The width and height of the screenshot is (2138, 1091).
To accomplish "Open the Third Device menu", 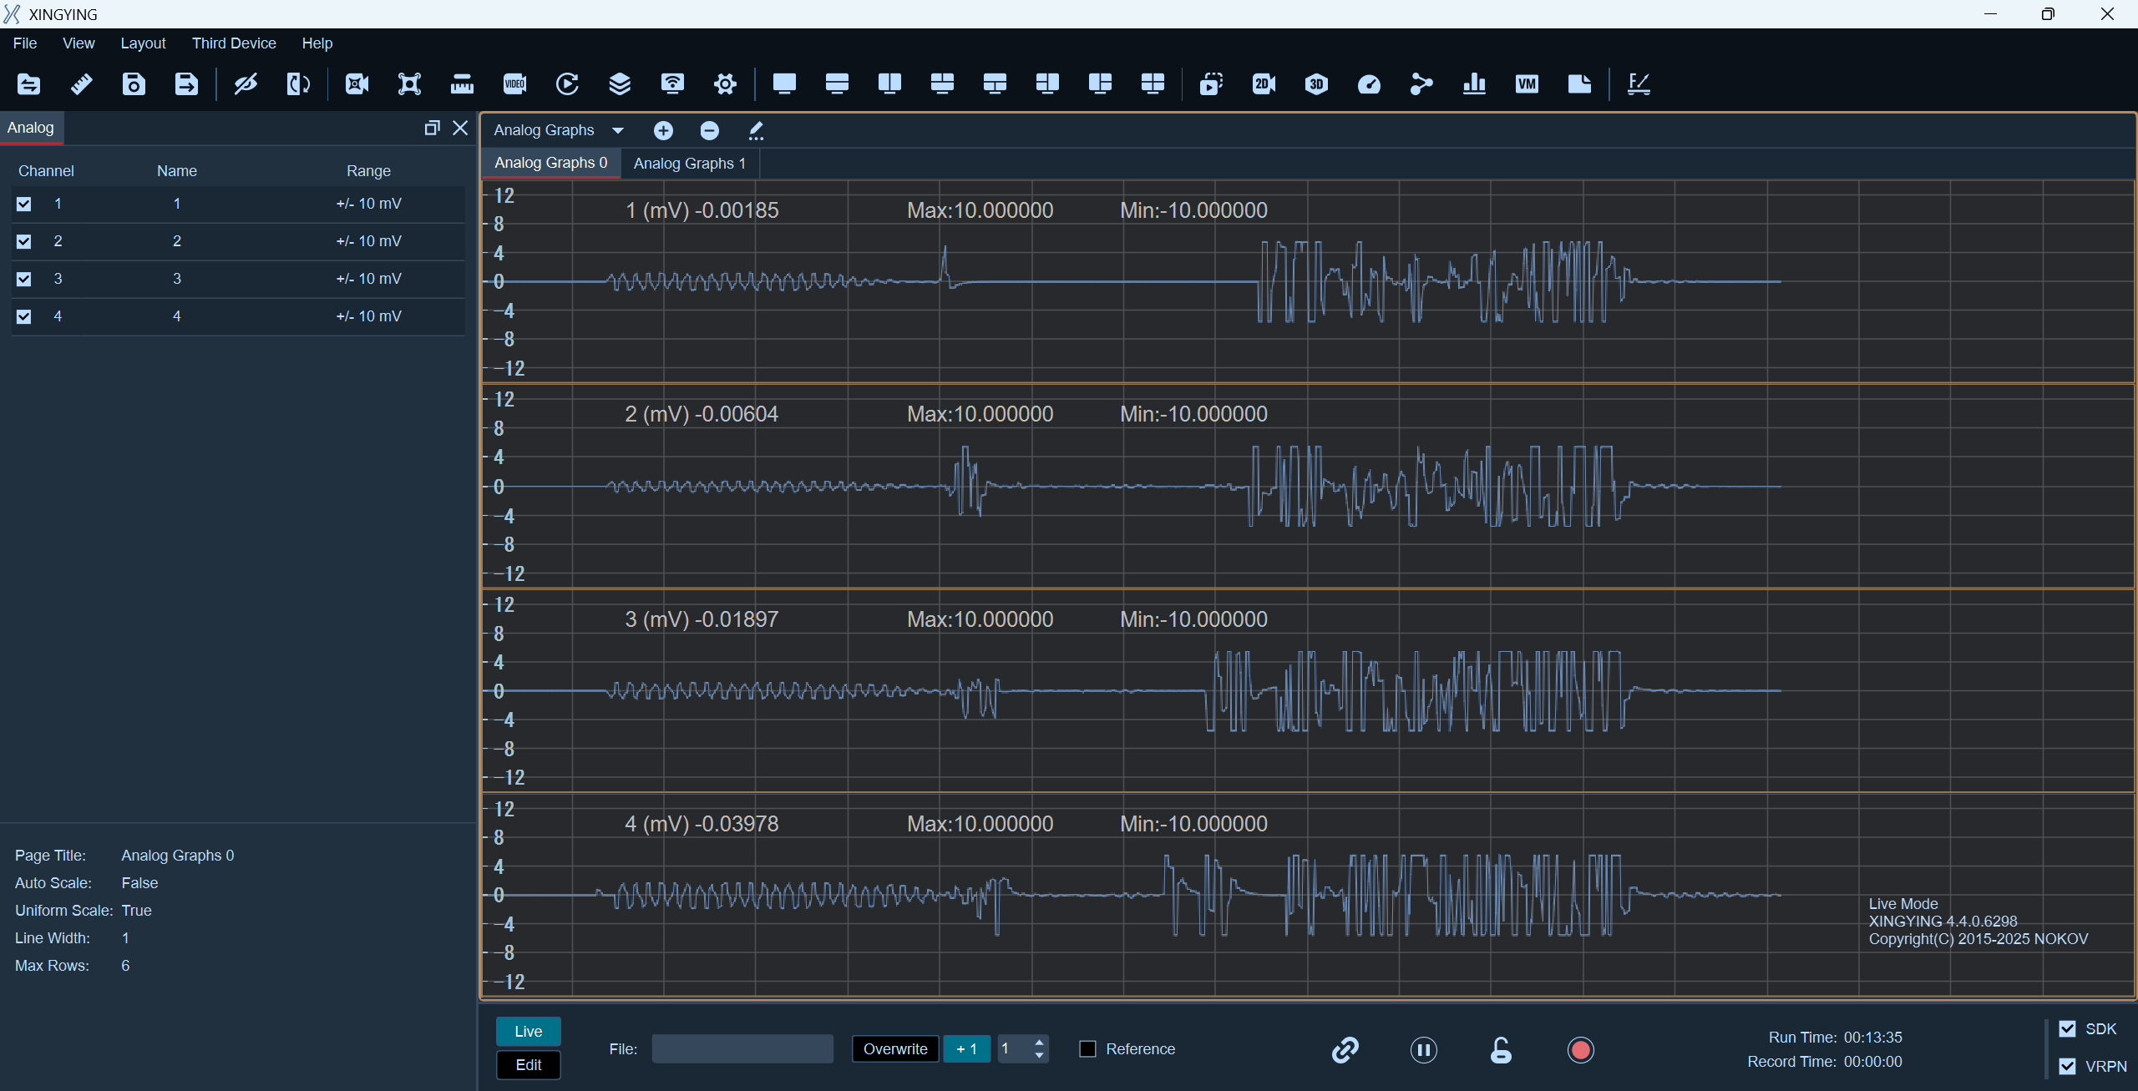I will pos(234,43).
